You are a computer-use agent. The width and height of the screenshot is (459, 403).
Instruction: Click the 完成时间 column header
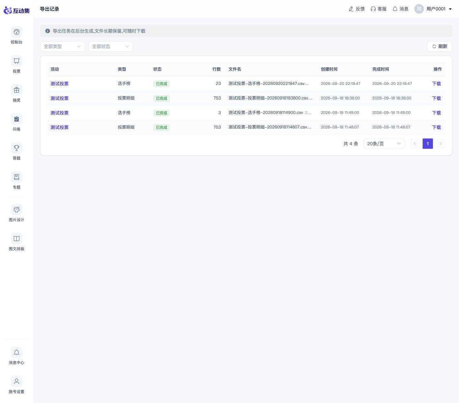(x=380, y=69)
